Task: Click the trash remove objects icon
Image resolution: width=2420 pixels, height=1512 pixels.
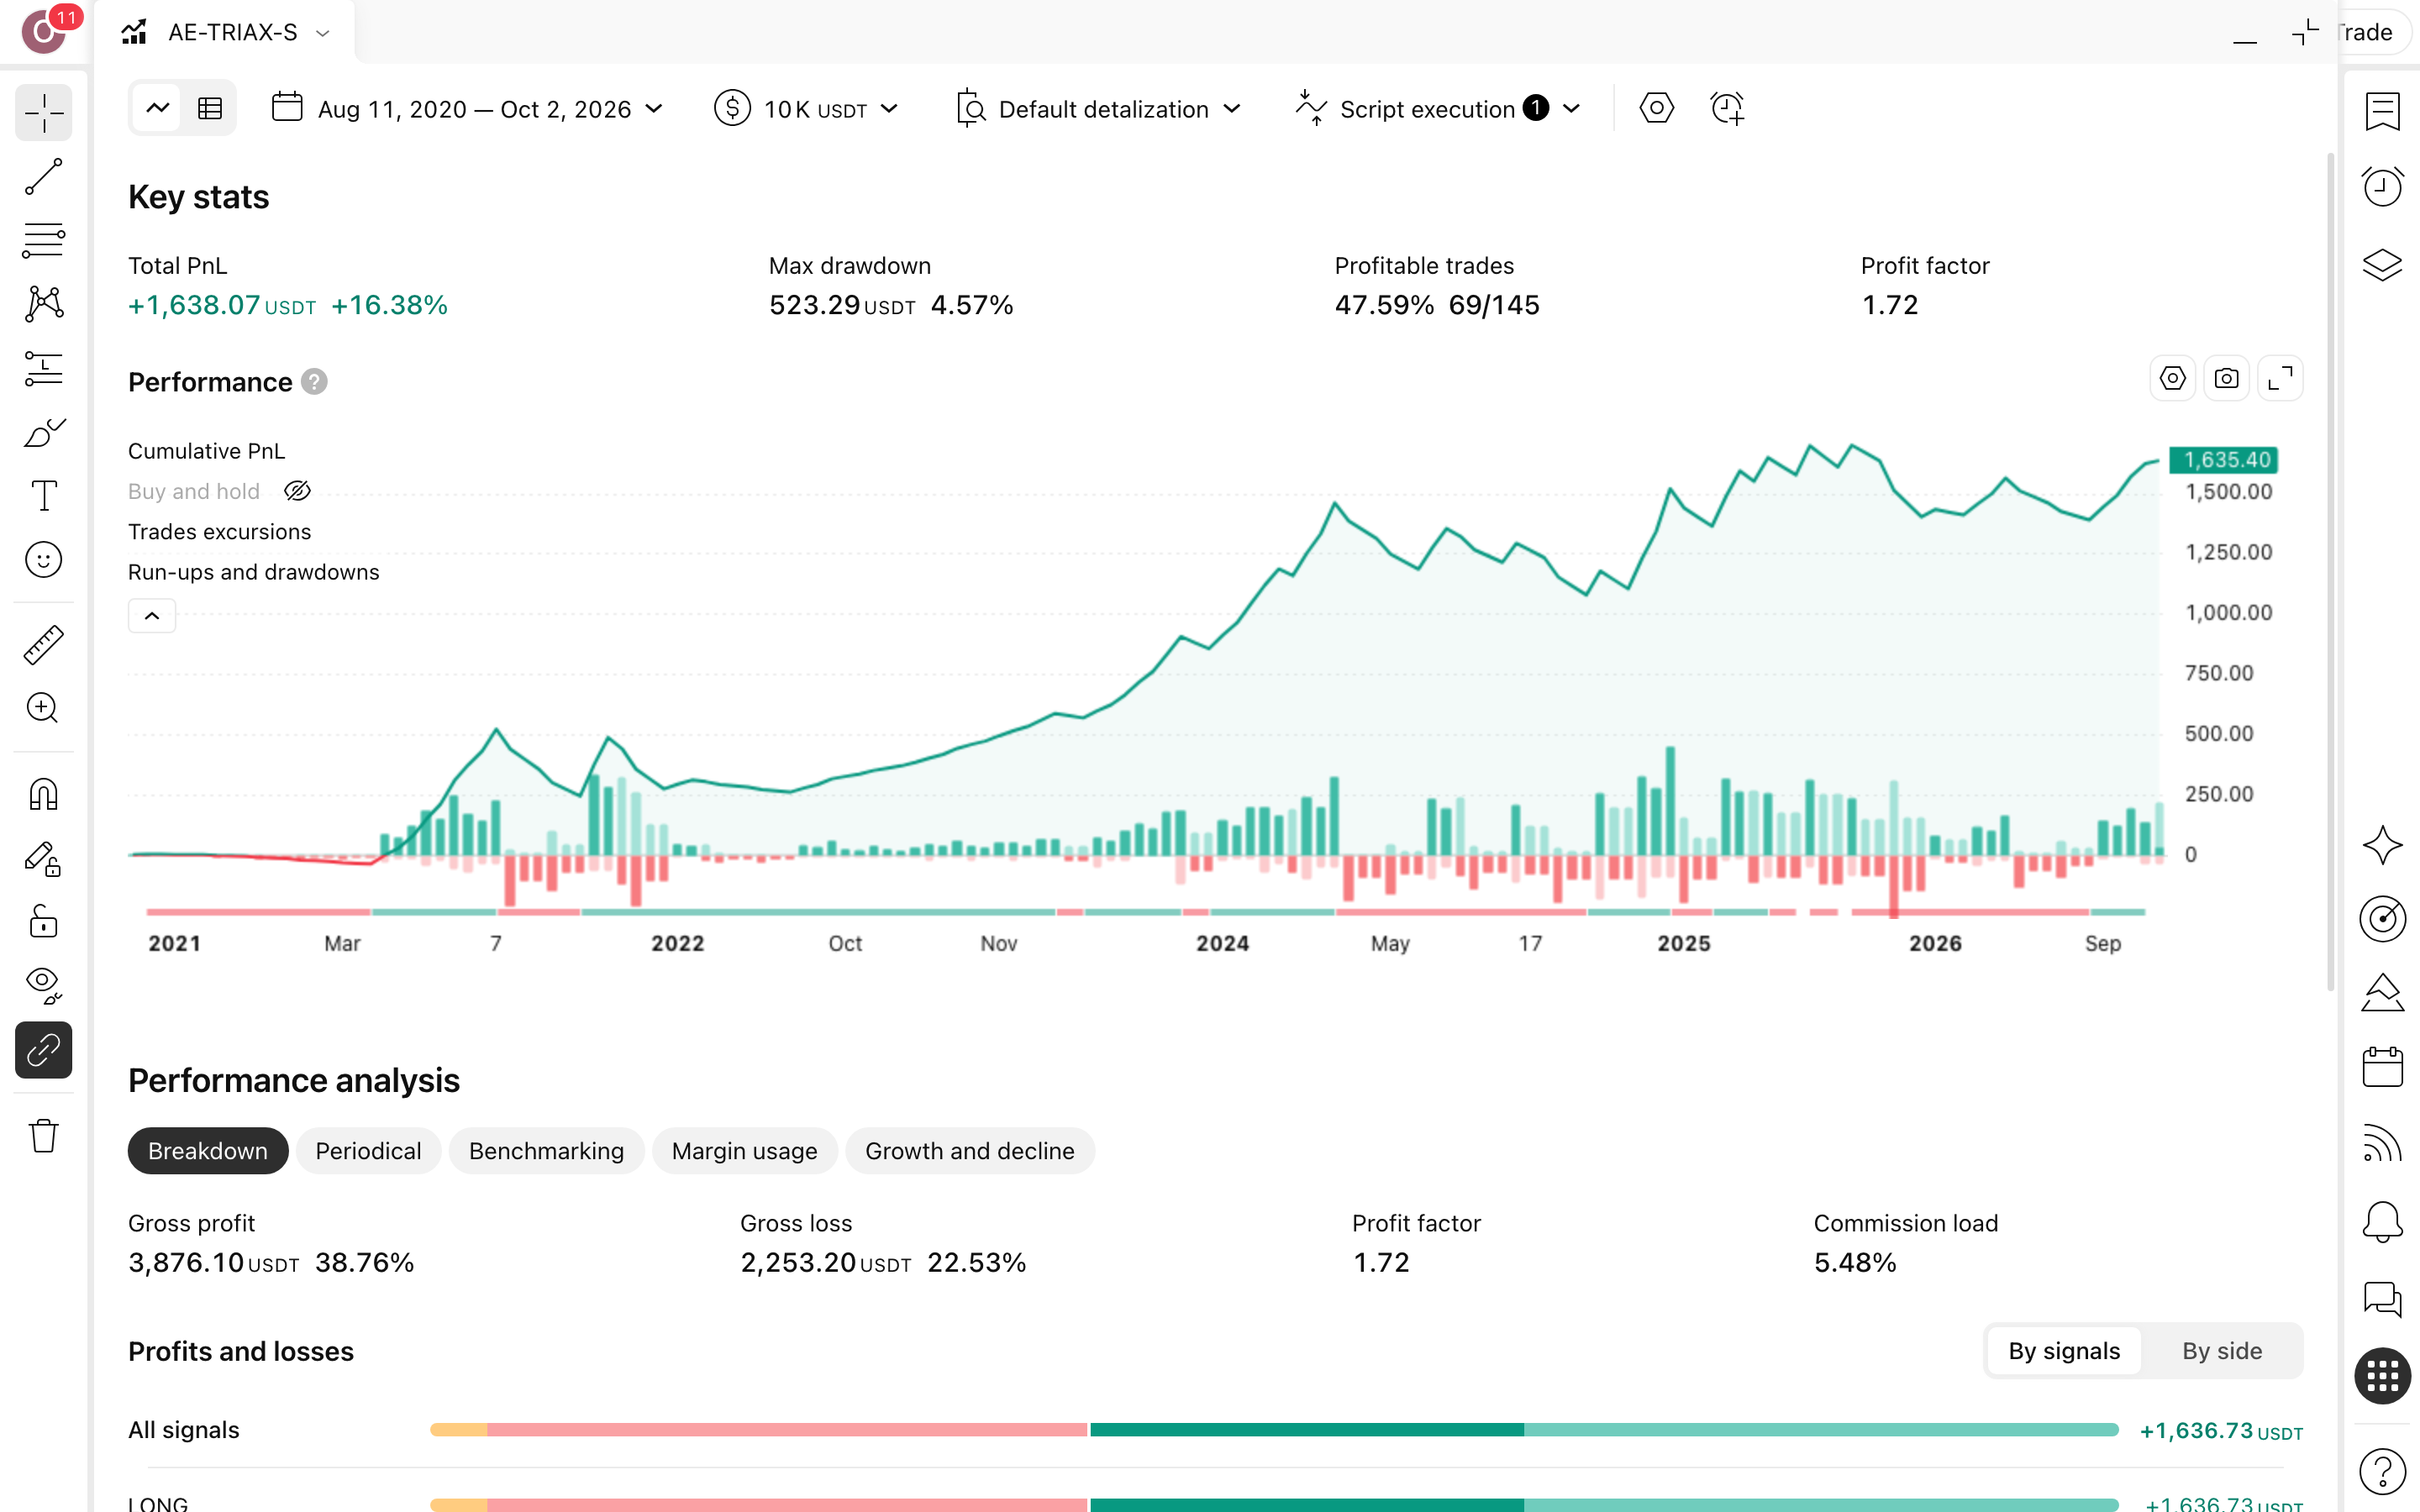Action: point(44,1135)
